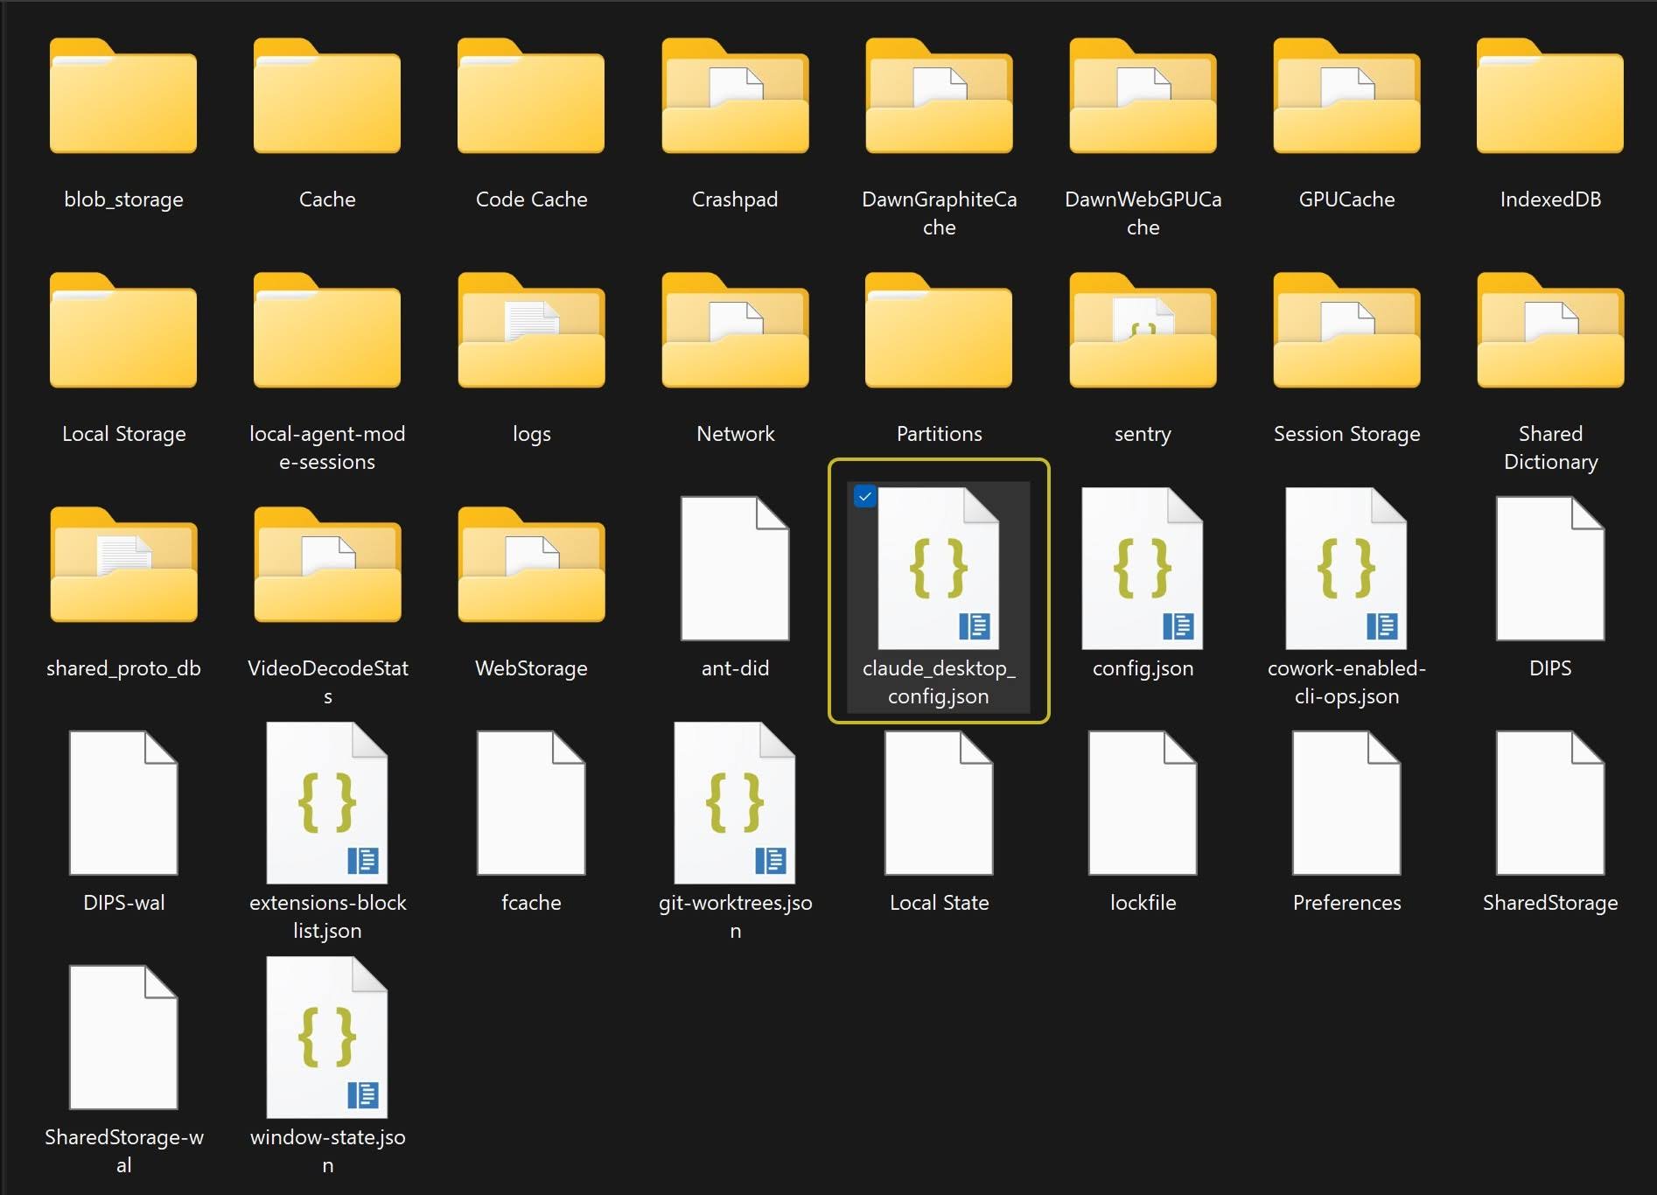1657x1195 pixels.
Task: Select the shared_proto_db folder icon
Action: point(123,565)
